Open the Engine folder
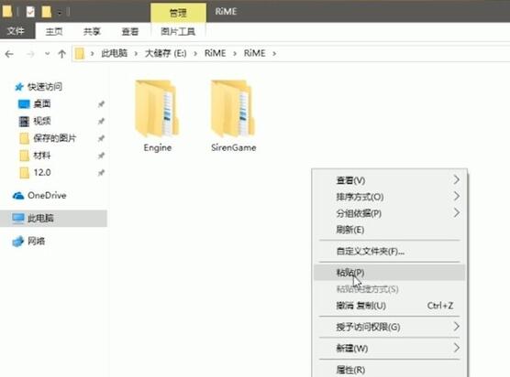The image size is (510, 377). (x=157, y=116)
